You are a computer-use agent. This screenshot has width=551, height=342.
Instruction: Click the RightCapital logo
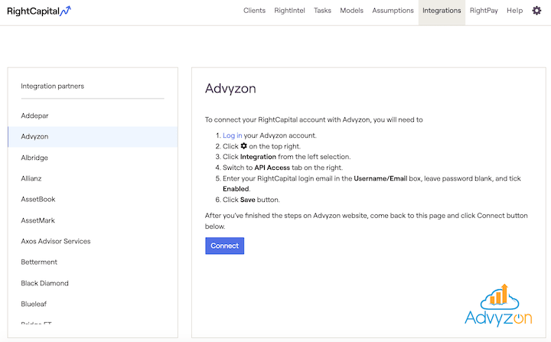click(39, 11)
